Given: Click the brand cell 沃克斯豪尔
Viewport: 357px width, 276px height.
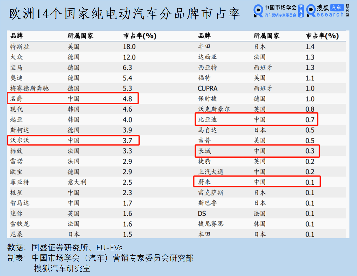Looking at the screenshot, I should 214,109.
